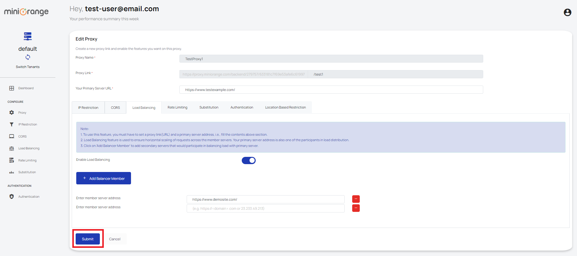This screenshot has width=577, height=256.
Task: Select the Load Balancing tab
Action: (144, 108)
